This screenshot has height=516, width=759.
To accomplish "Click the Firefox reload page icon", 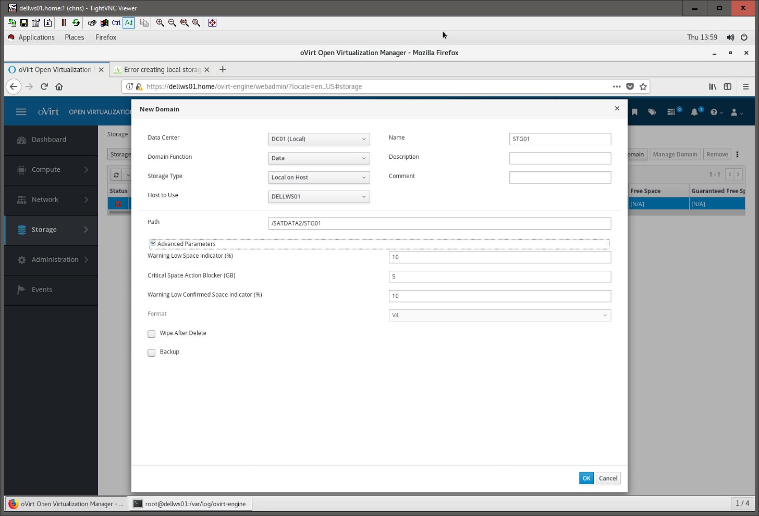I will pyautogui.click(x=44, y=87).
